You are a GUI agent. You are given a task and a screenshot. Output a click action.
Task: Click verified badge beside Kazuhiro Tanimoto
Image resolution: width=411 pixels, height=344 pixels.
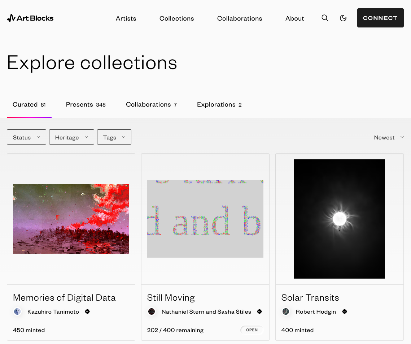coord(87,311)
